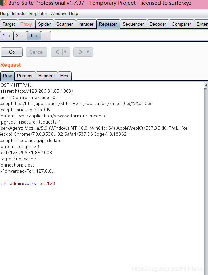Click the Upgrade-Insecure-Requests: 1 line
208x275 pixels.
point(30,122)
